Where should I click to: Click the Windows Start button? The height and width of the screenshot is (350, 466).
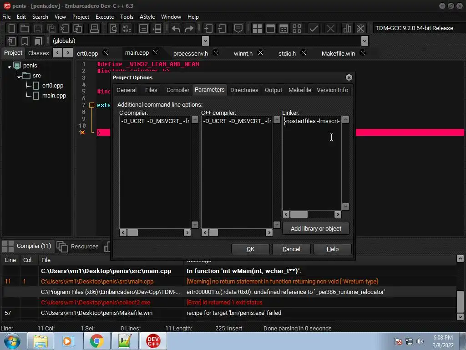click(x=12, y=341)
